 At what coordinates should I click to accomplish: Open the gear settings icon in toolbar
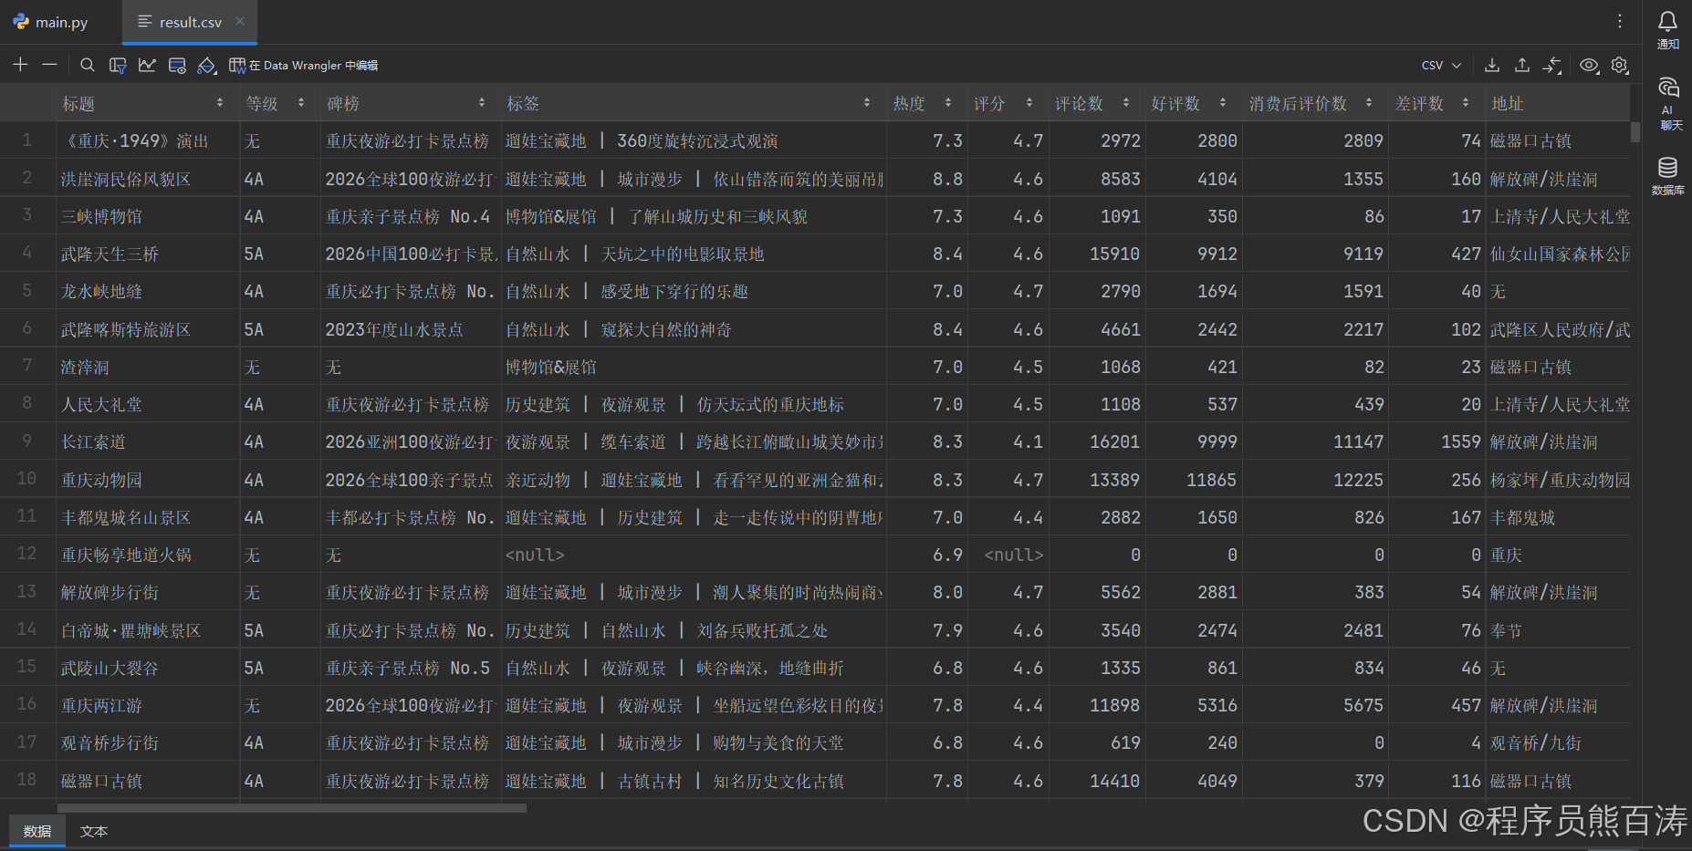coord(1620,65)
